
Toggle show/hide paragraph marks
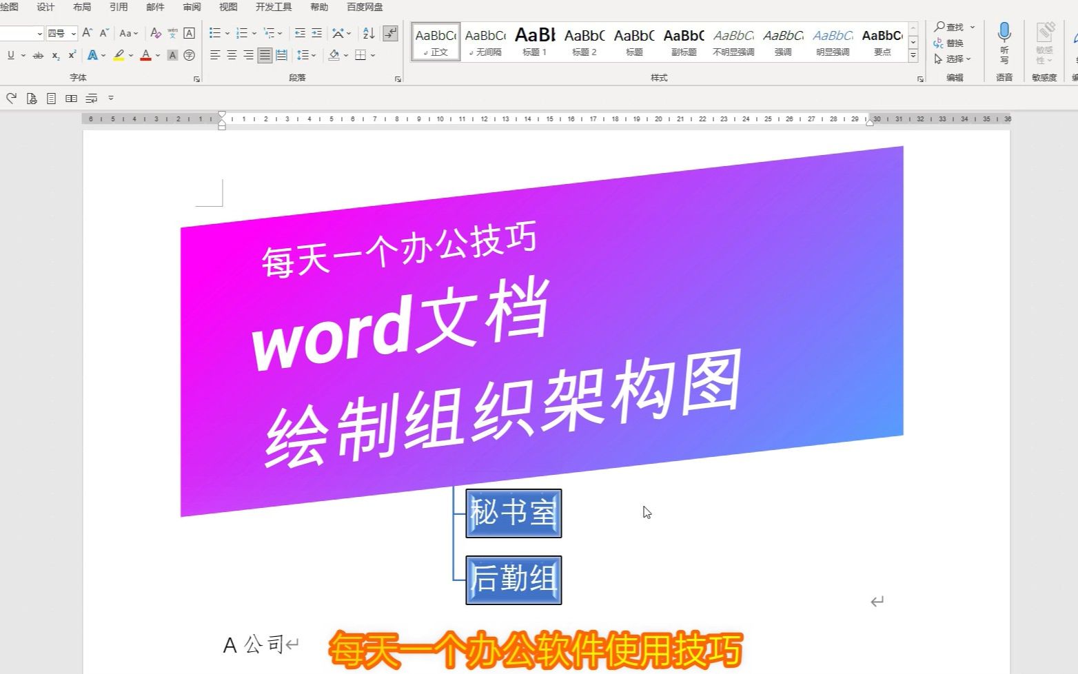point(391,33)
